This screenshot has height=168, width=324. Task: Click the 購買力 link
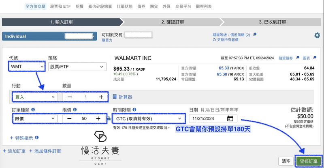pyautogui.click(x=107, y=40)
